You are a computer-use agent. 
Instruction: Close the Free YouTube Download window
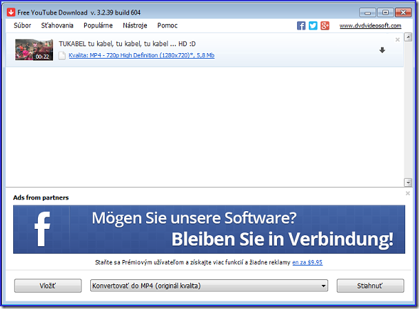[x=403, y=12]
